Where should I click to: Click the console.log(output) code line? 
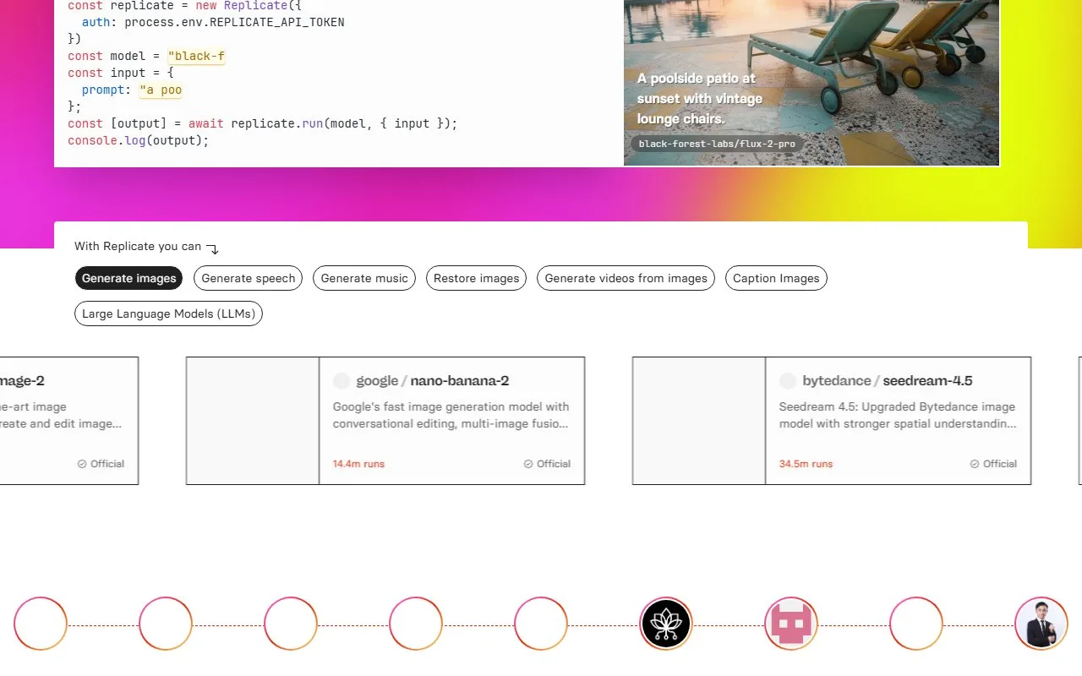[138, 140]
